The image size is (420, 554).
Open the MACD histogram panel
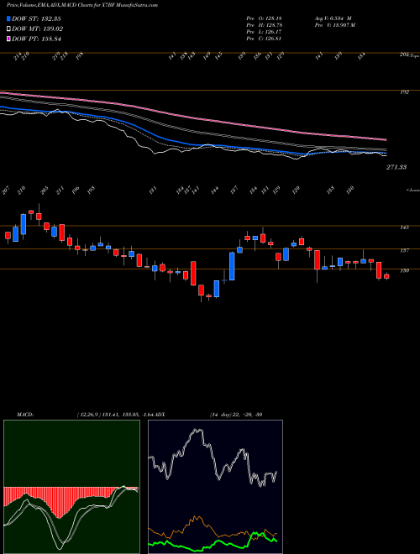71,487
